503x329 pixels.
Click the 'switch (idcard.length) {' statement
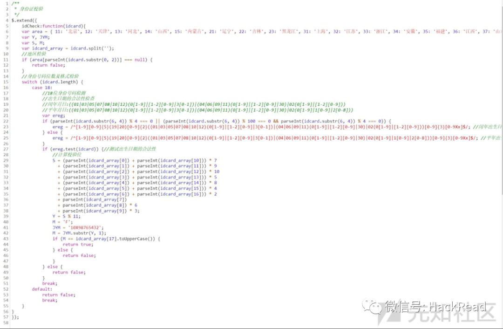tap(52, 82)
